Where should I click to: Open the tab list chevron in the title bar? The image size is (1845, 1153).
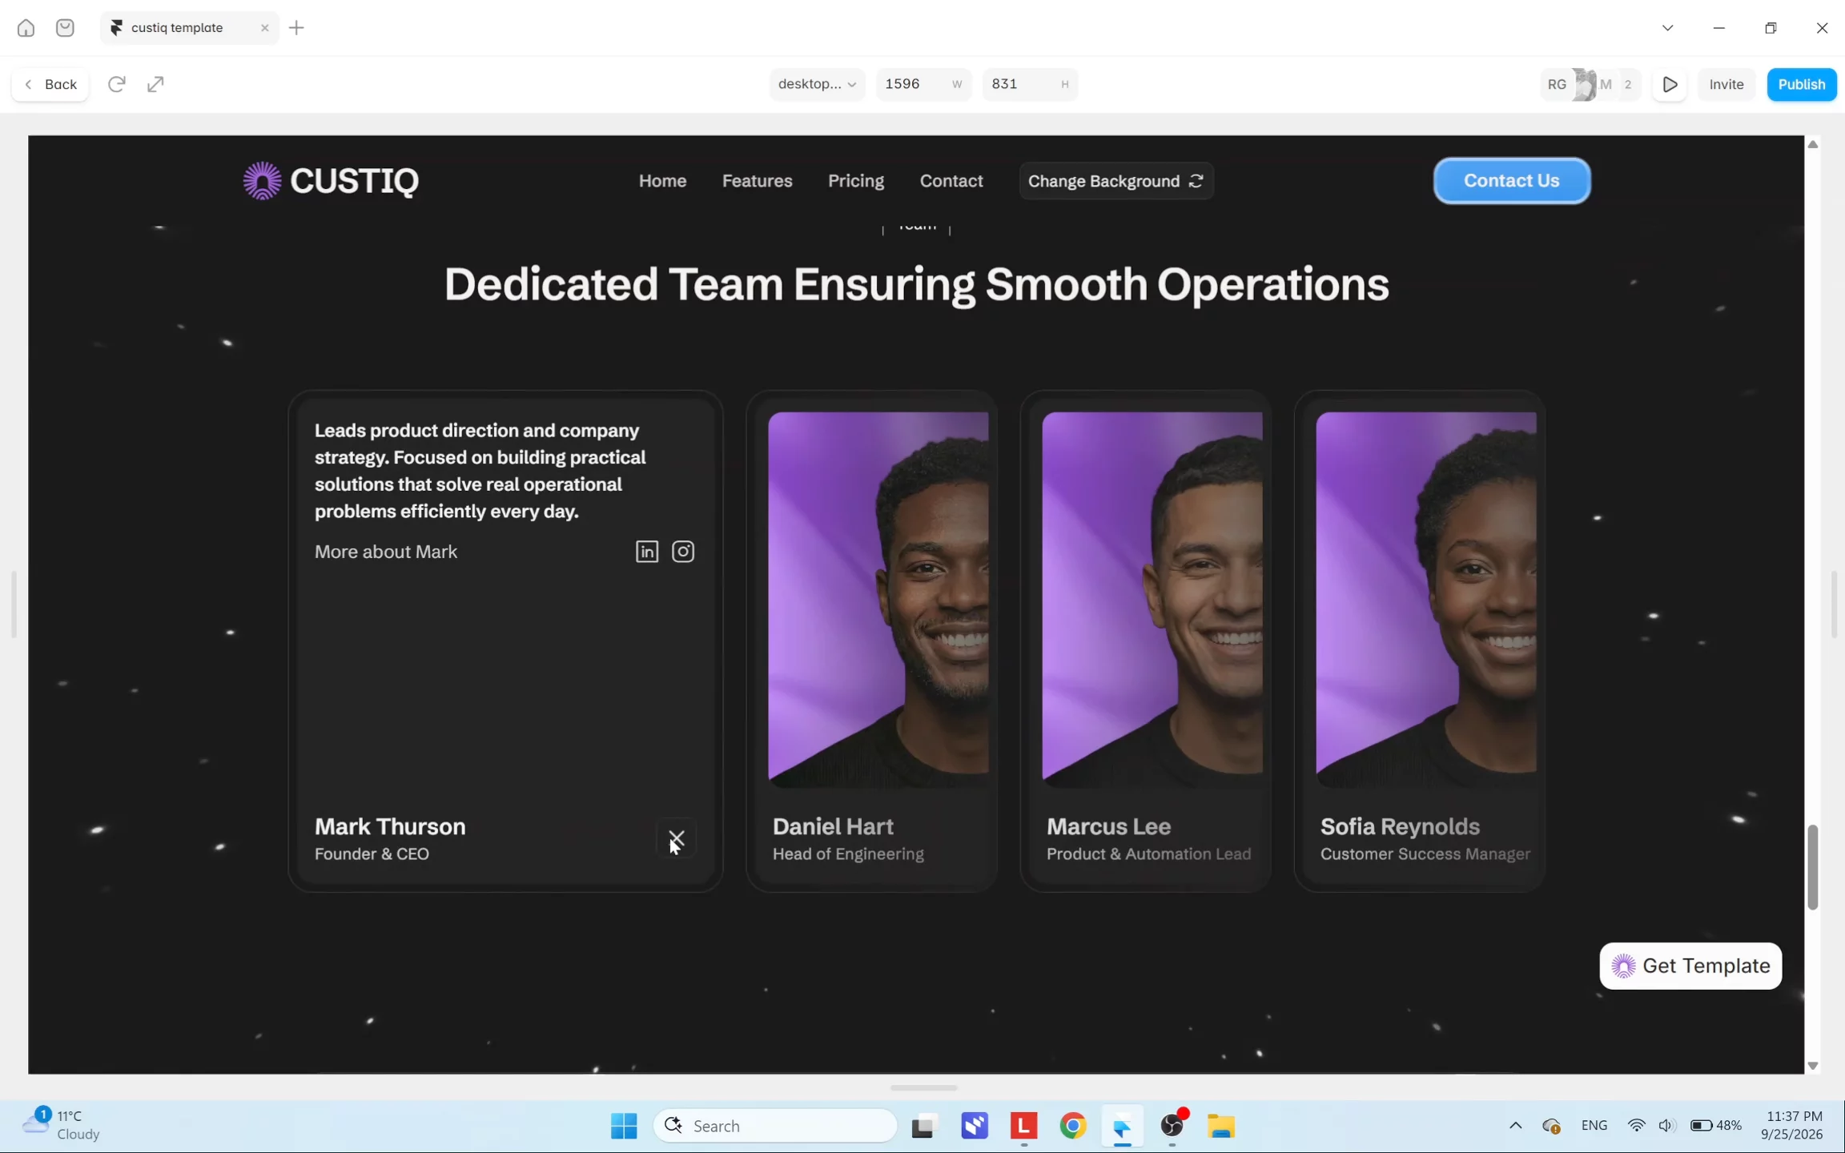pyautogui.click(x=1667, y=28)
